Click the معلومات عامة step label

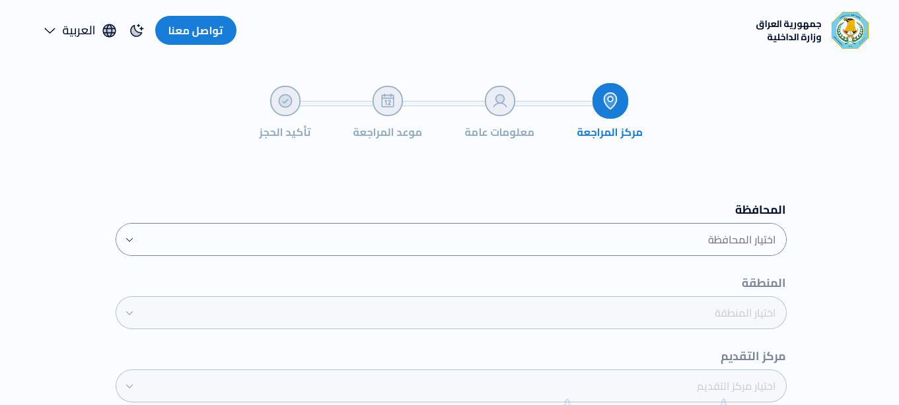click(499, 132)
